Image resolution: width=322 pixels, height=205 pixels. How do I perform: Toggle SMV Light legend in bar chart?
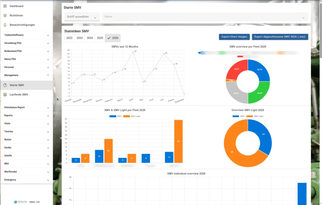(x=132, y=116)
